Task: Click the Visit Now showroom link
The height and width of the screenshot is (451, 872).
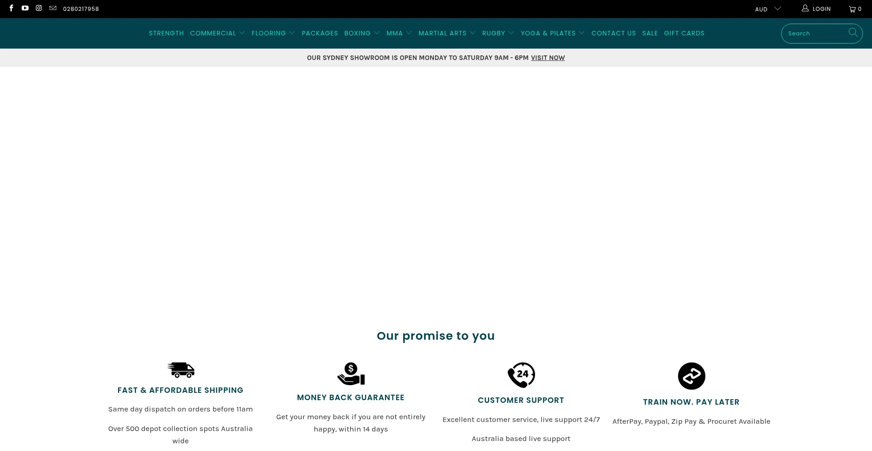Action: (x=548, y=58)
